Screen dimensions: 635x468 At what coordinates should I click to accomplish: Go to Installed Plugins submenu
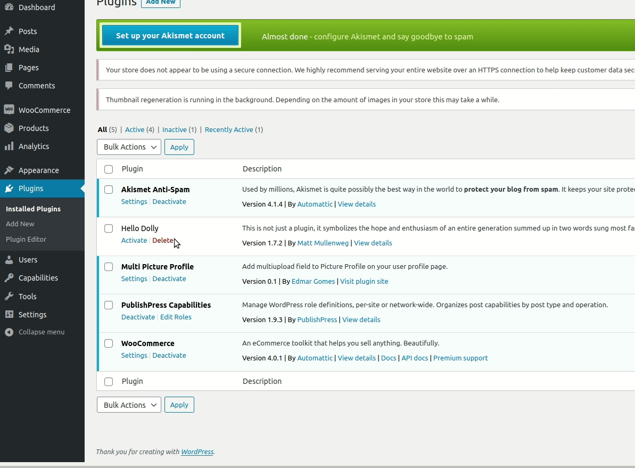pyautogui.click(x=33, y=209)
